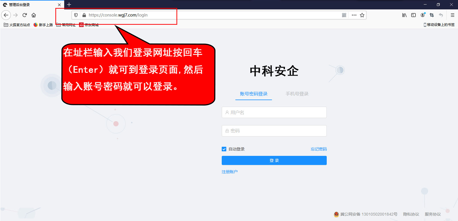Open page actions three-dot menu
Viewport: 458px width, 221px height.
pyautogui.click(x=354, y=15)
